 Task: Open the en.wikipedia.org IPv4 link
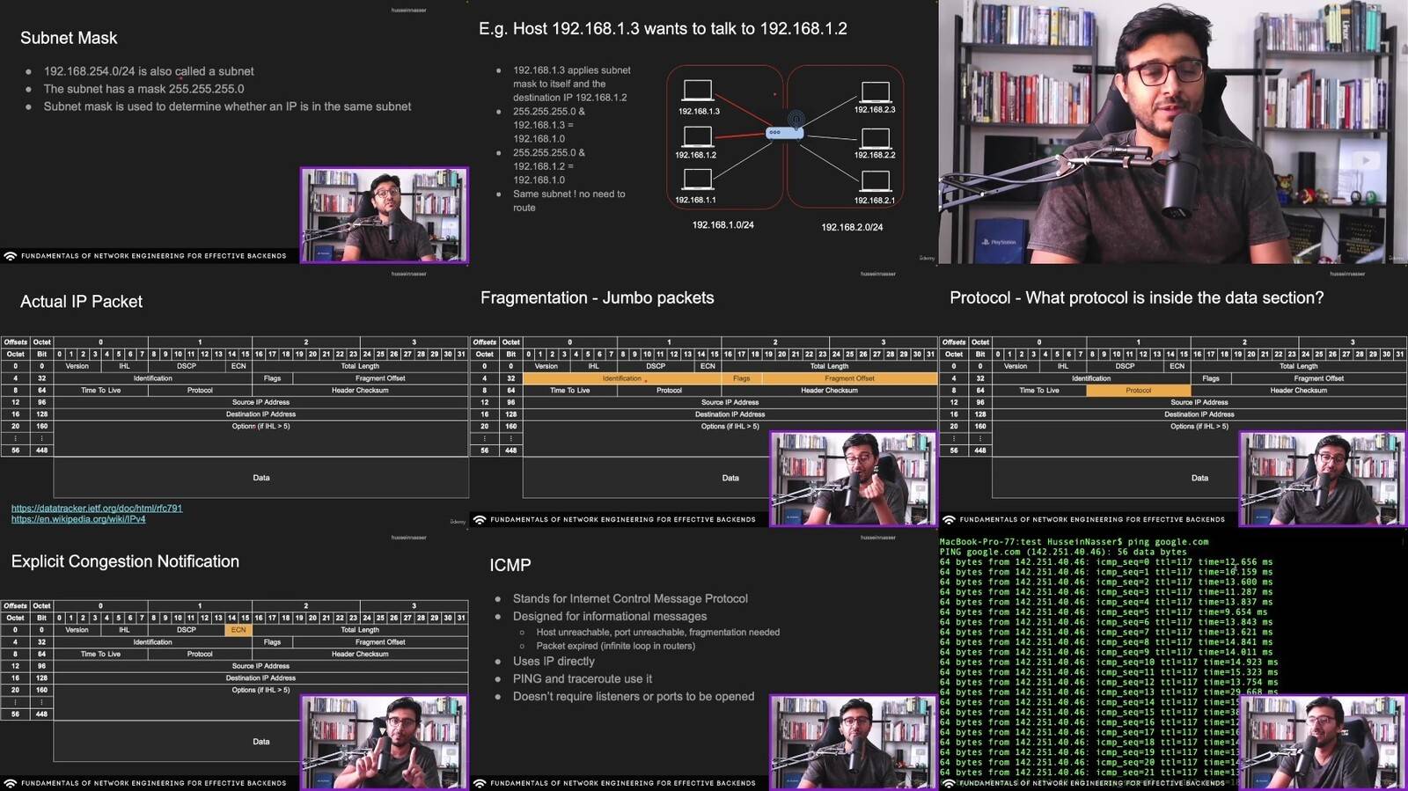(x=78, y=519)
